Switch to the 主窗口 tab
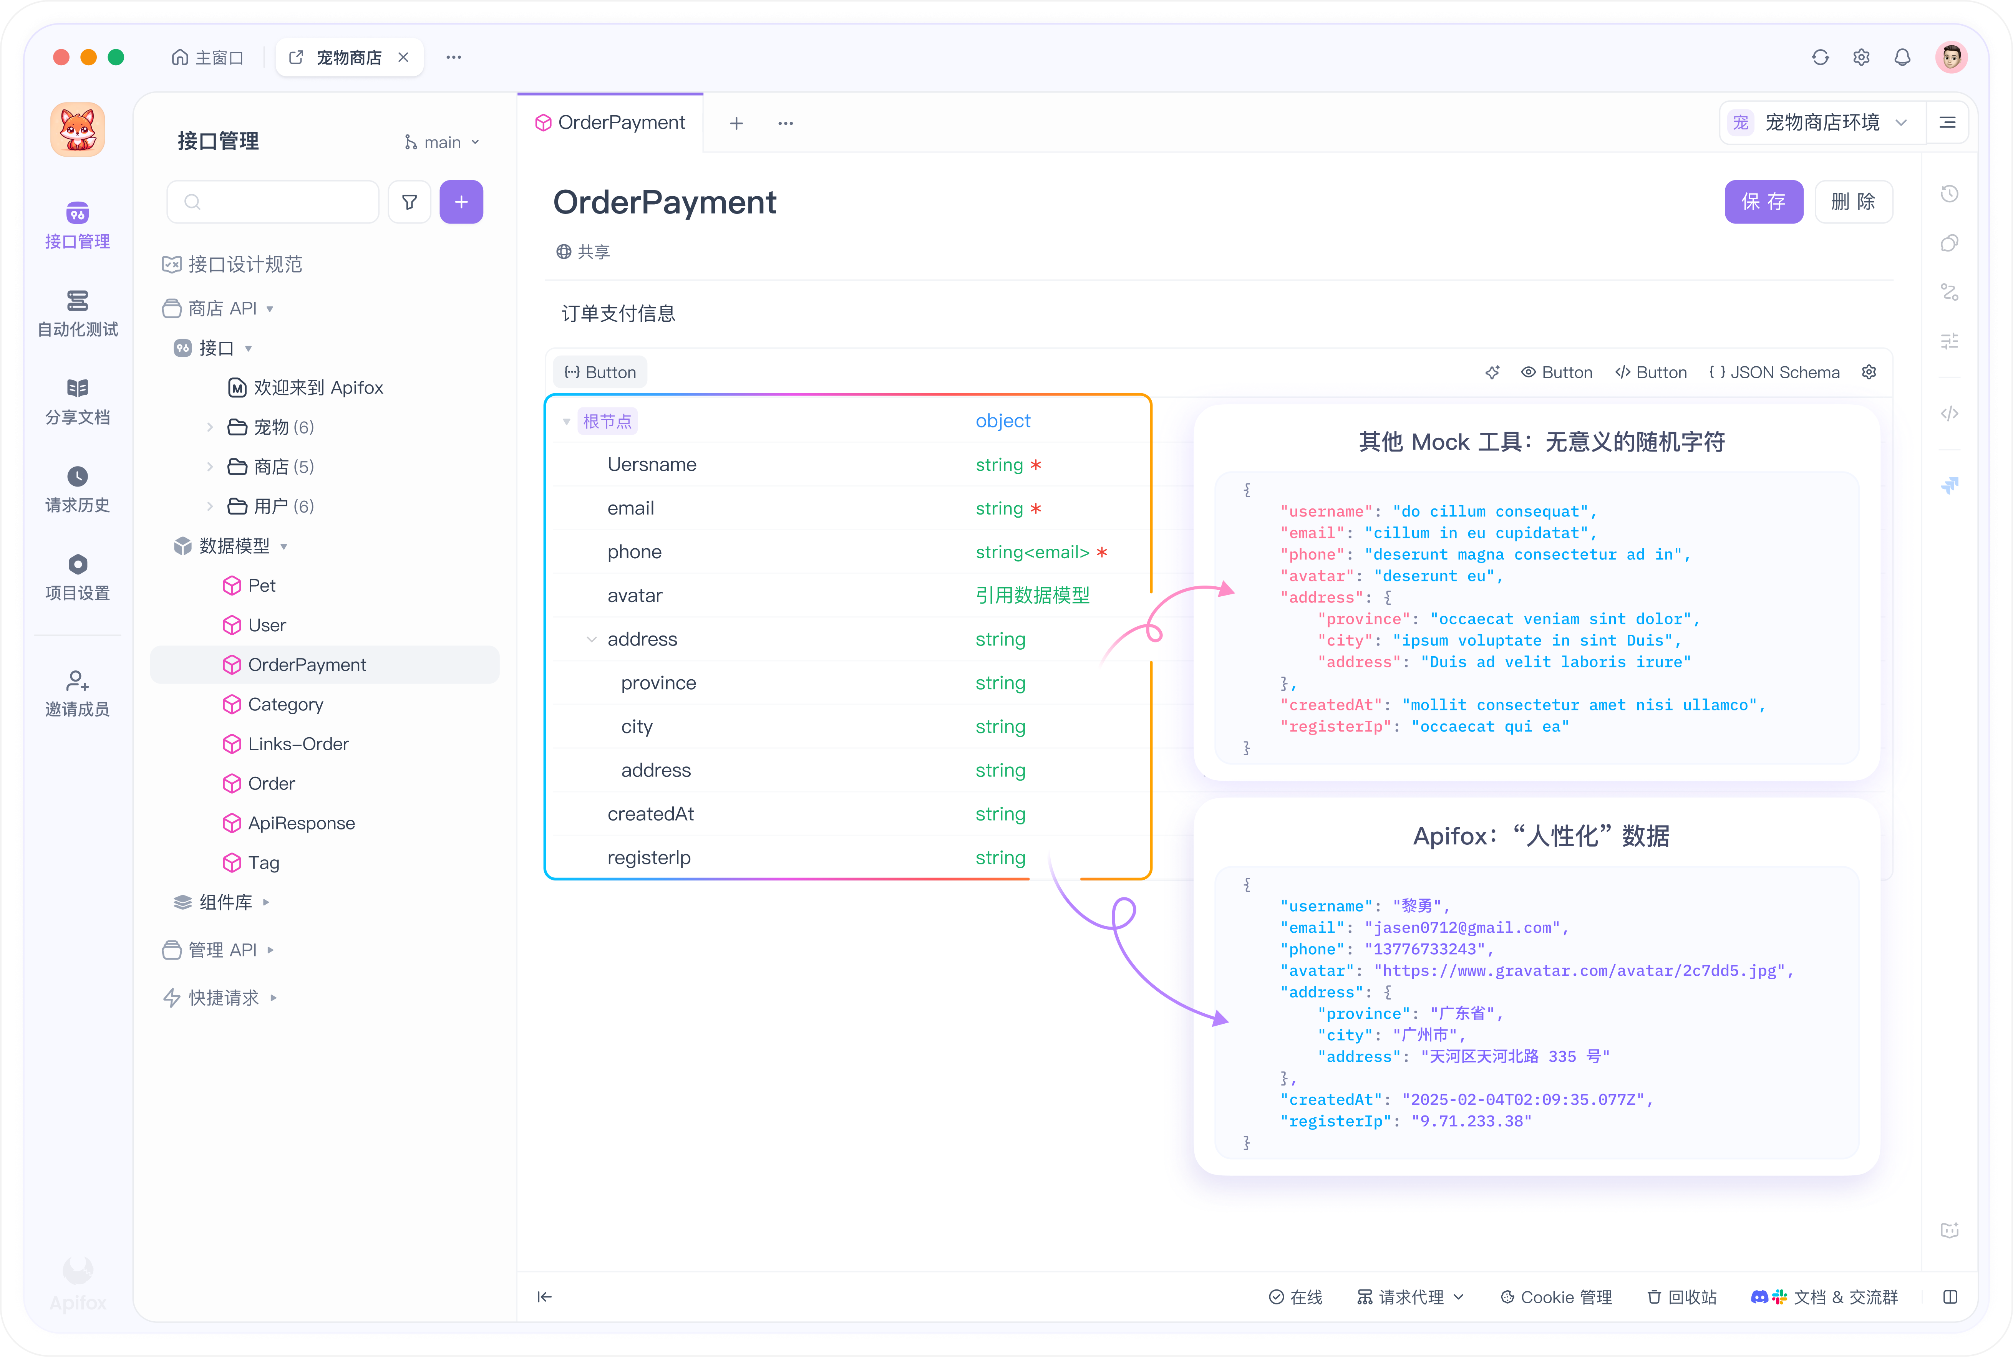This screenshot has height=1357, width=2013. pyautogui.click(x=208, y=57)
